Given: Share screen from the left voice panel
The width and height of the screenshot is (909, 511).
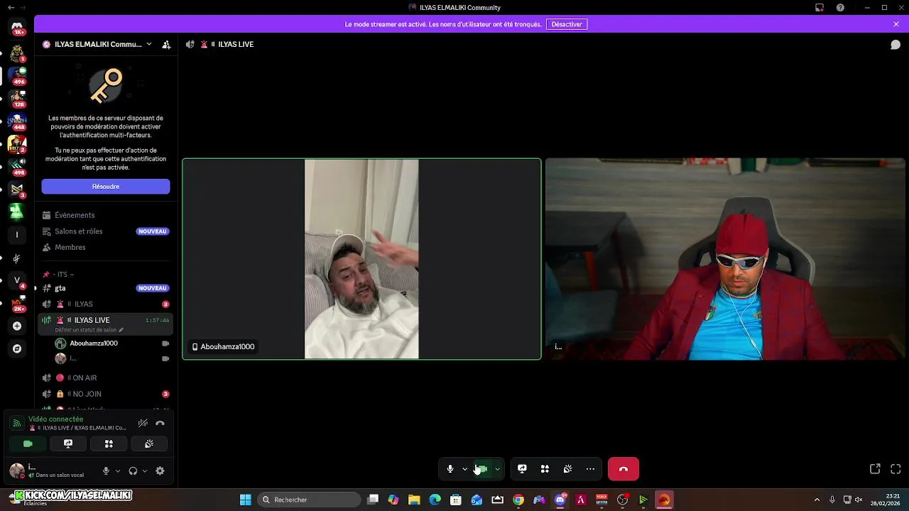Looking at the screenshot, I should 68,444.
